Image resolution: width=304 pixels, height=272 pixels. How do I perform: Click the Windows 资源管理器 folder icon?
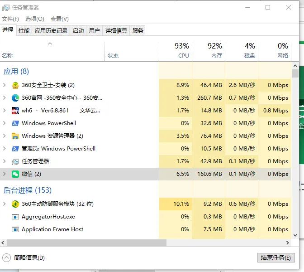15,136
